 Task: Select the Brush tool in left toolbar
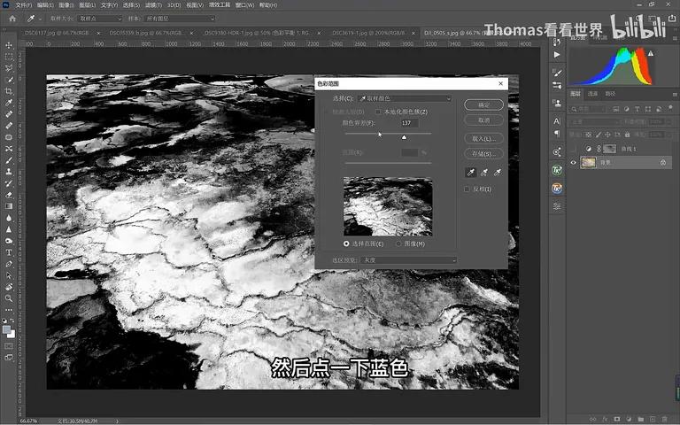coord(9,160)
